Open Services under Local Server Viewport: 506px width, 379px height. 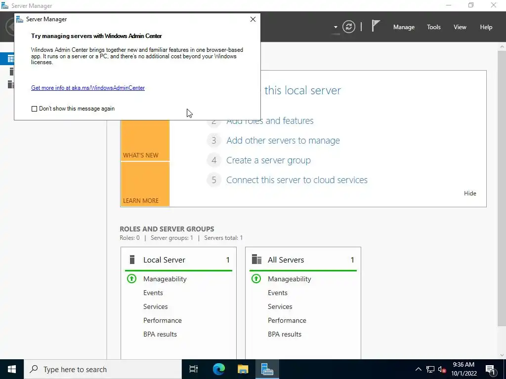156,306
